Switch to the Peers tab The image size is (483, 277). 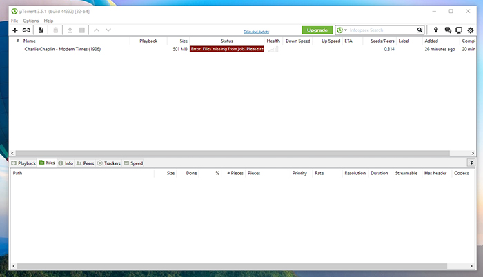pyautogui.click(x=85, y=163)
